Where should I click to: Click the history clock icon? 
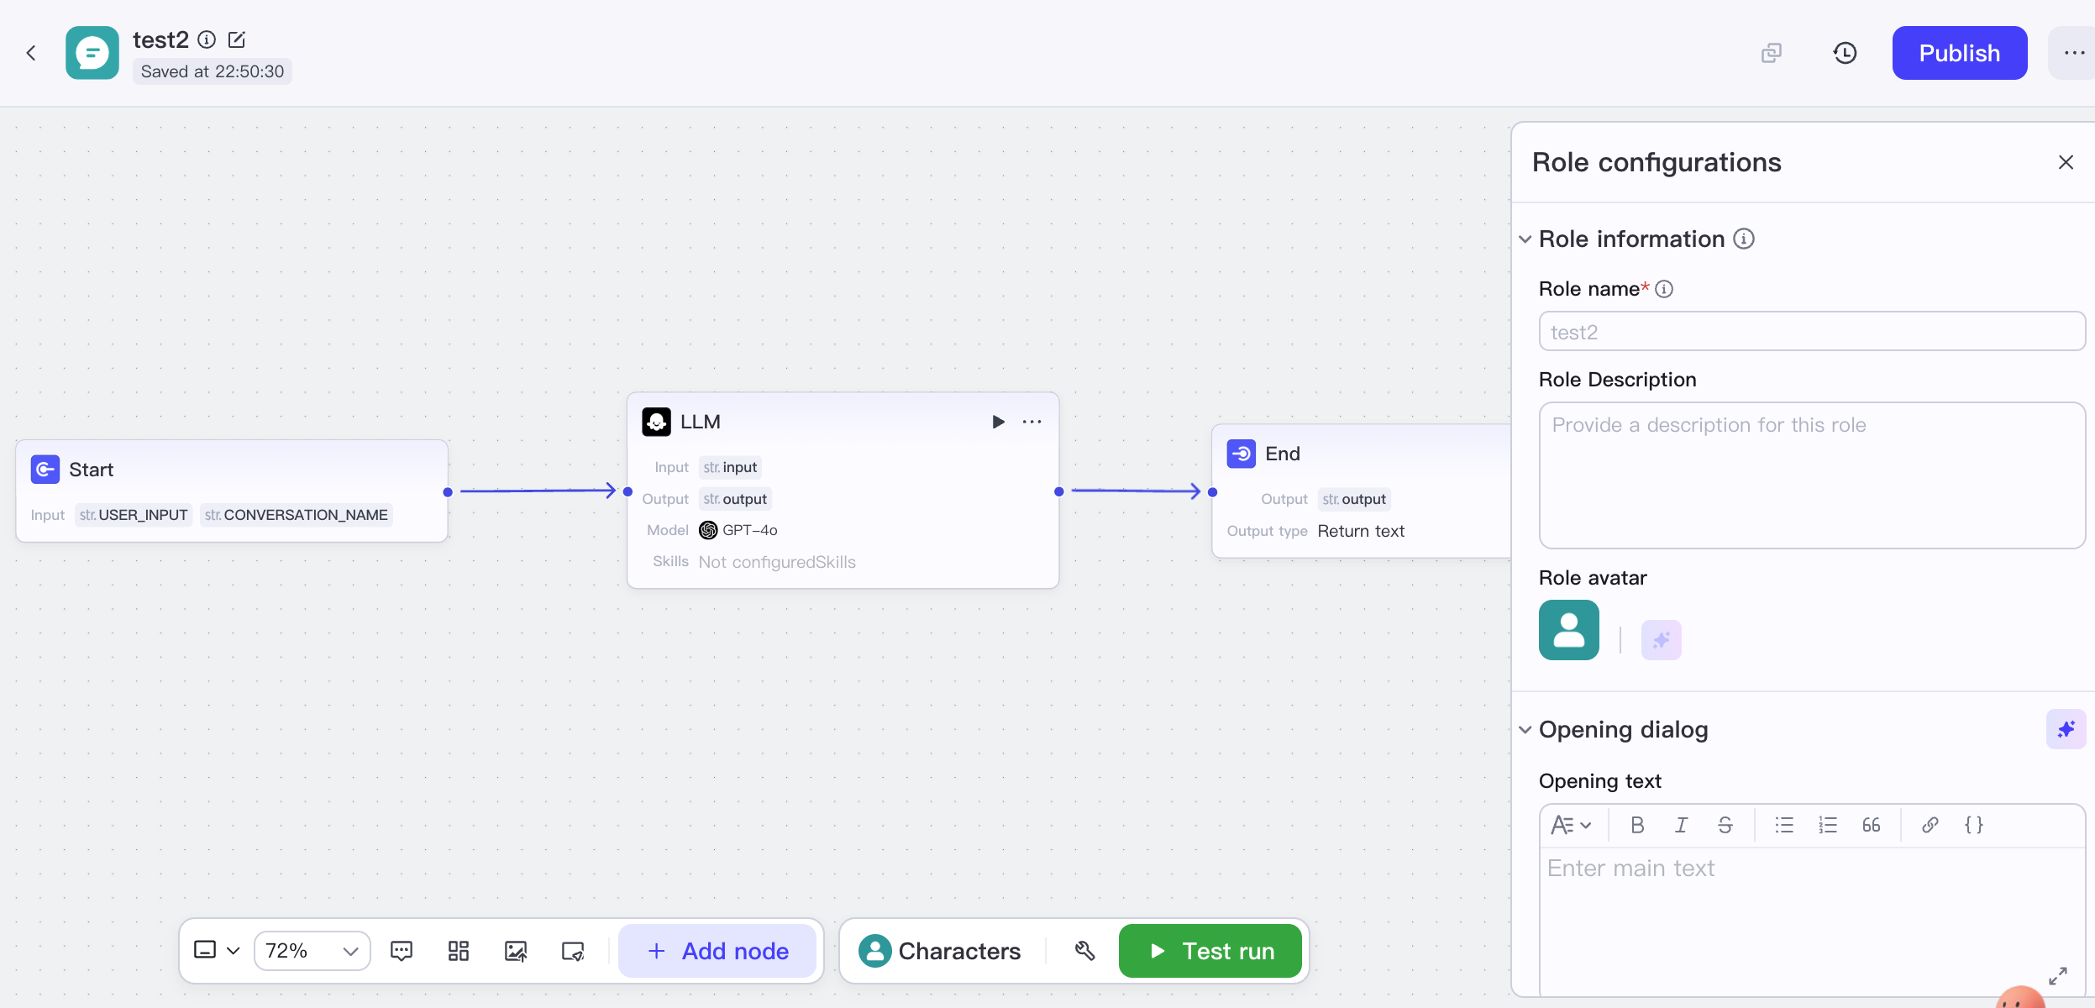tap(1845, 53)
